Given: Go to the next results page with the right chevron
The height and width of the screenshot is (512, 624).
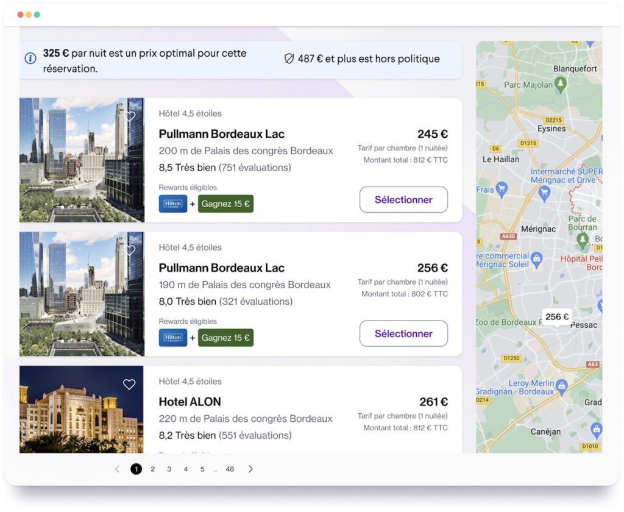Looking at the screenshot, I should pyautogui.click(x=250, y=469).
